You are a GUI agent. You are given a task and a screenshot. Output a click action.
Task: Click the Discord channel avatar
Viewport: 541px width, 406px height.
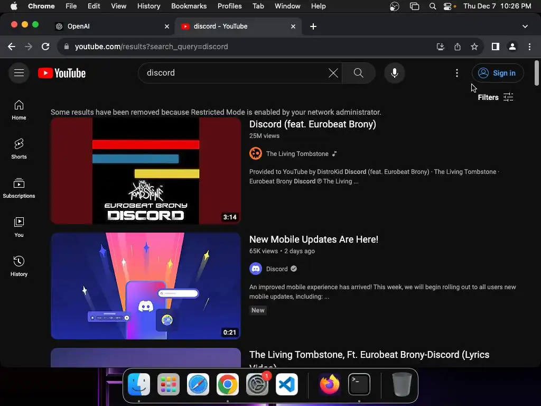coord(256,269)
